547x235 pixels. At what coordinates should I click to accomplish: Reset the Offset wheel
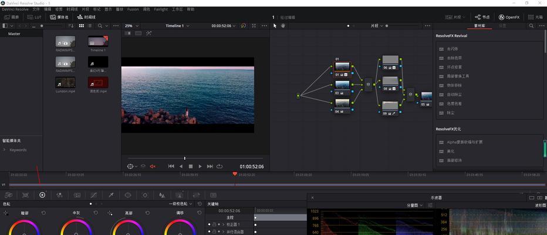coord(200,213)
